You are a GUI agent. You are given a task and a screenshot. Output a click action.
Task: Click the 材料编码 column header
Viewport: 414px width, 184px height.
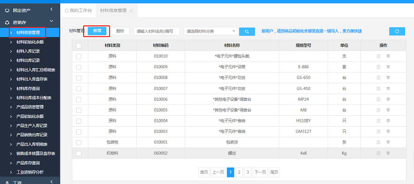161,46
